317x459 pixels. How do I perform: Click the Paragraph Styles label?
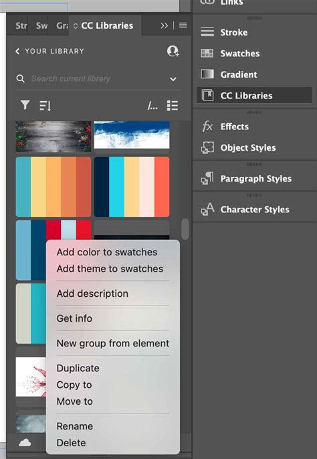tap(256, 178)
